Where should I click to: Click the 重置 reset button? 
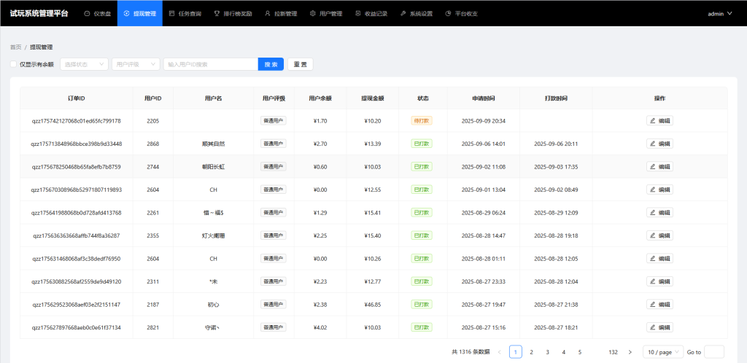(x=300, y=64)
